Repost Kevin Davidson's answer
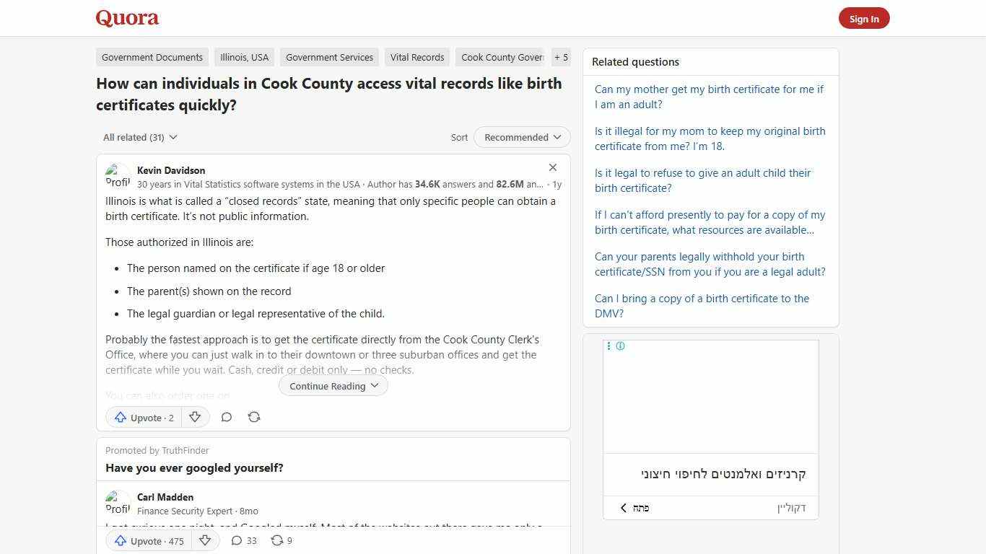The width and height of the screenshot is (986, 554). (x=254, y=417)
